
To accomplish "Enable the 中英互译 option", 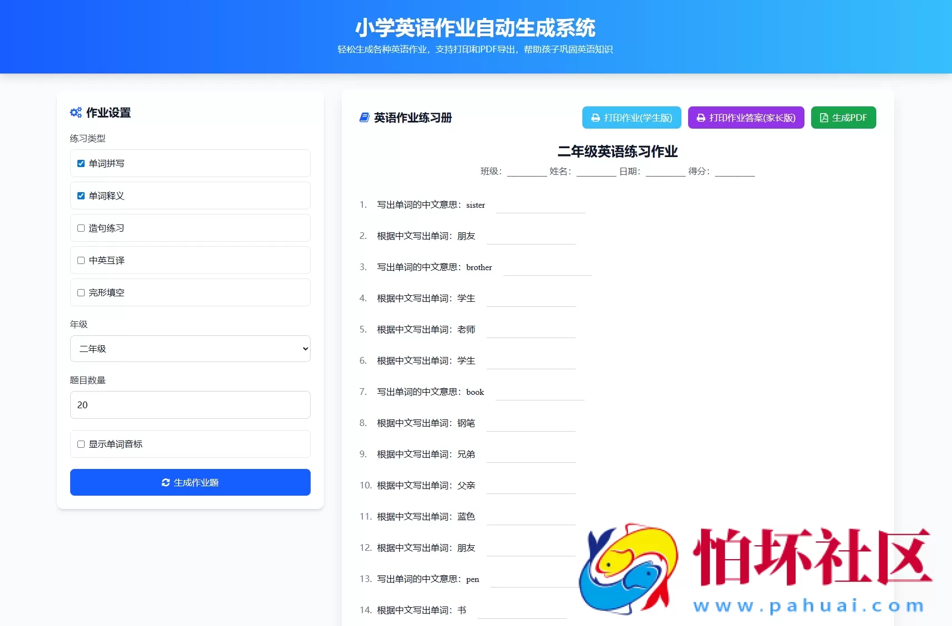I will coord(80,260).
